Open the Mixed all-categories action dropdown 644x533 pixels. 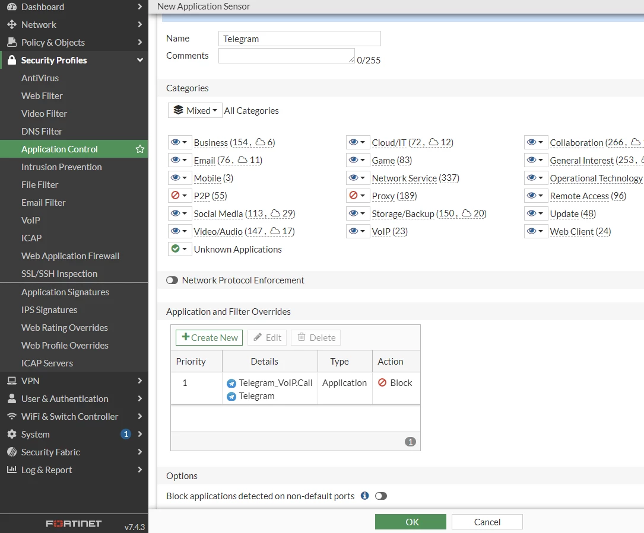(195, 110)
